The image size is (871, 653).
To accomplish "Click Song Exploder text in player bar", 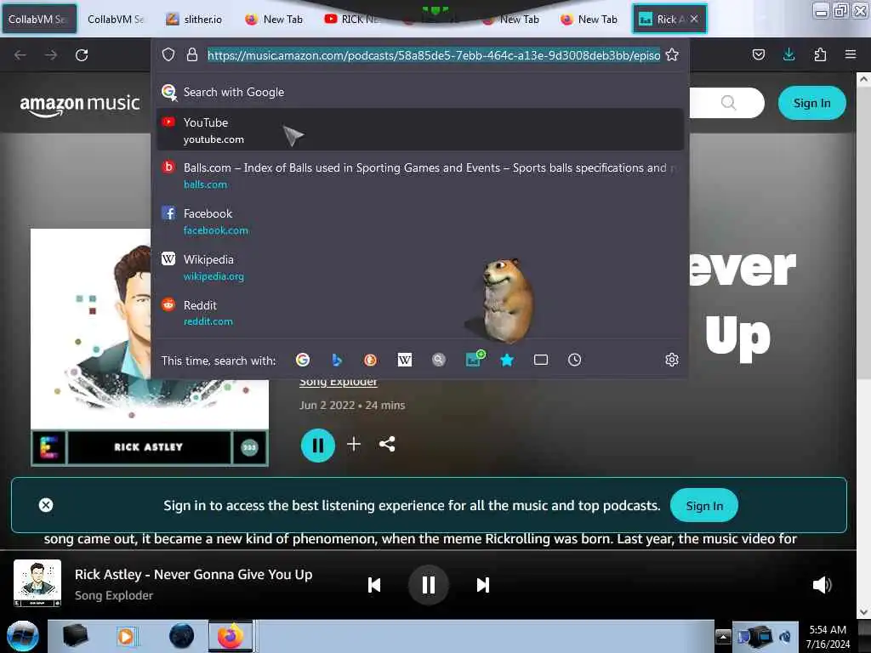I will click(x=114, y=595).
